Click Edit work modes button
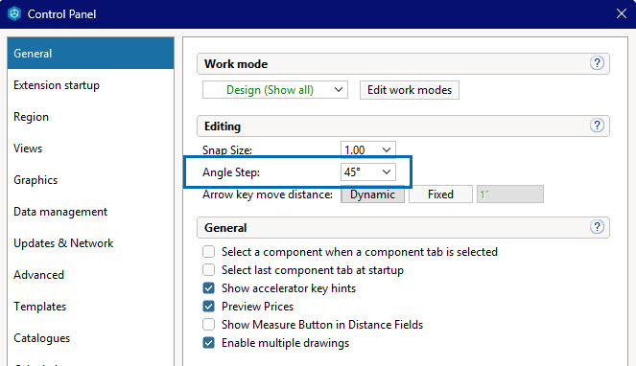Image resolution: width=636 pixels, height=366 pixels. [410, 90]
